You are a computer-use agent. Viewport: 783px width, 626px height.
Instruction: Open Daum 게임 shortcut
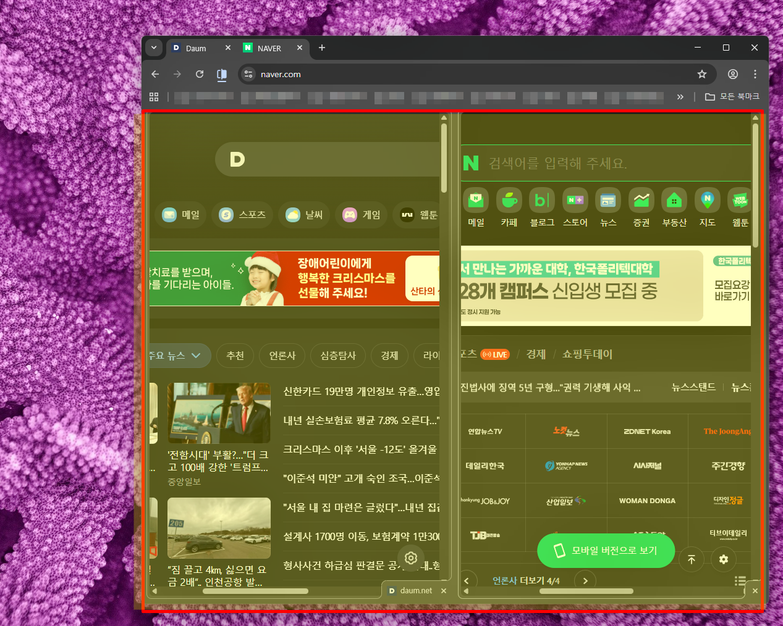(x=362, y=215)
